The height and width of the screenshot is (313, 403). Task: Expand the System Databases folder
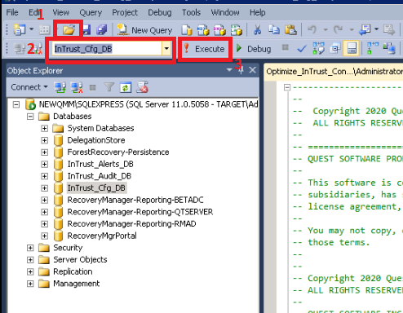[x=44, y=128]
